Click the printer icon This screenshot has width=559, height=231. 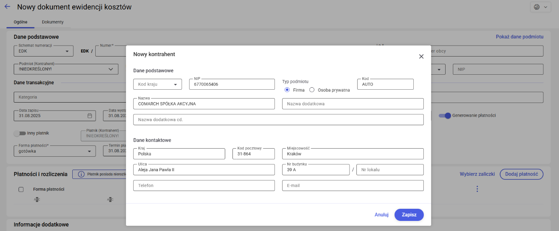click(536, 7)
